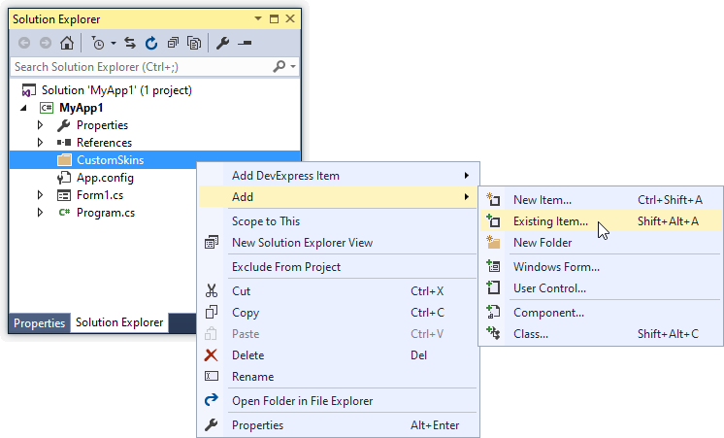Click the Forward navigation arrow in toolbar
Screen dimensions: 724x438
[46, 44]
